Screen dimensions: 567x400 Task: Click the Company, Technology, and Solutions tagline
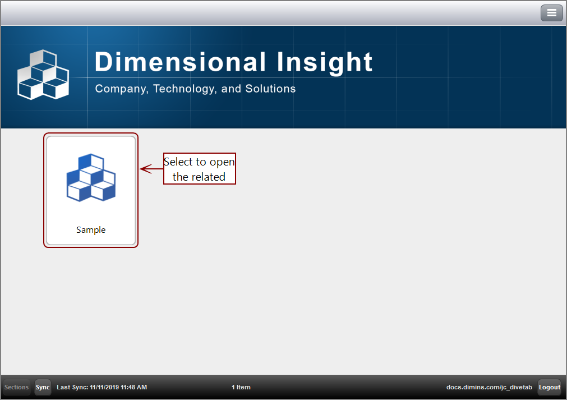[x=195, y=89]
